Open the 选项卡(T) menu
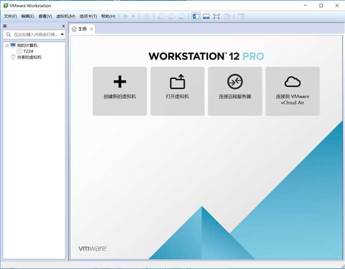 click(x=88, y=17)
